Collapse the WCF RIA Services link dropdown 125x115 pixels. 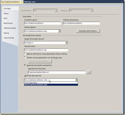pyautogui.click(x=76, y=80)
